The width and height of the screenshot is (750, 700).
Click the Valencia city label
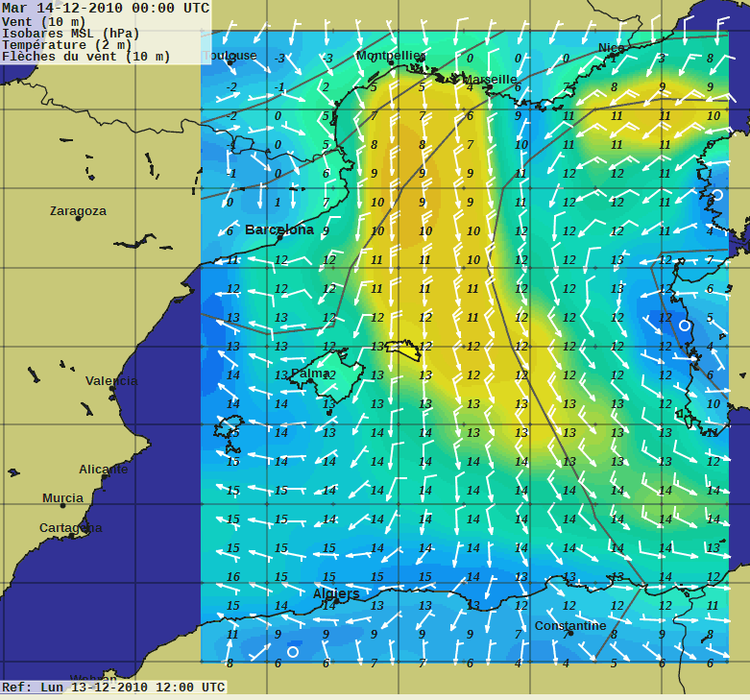[x=111, y=380]
